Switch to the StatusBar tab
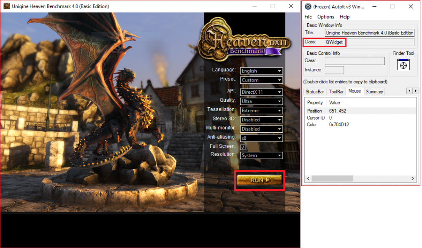422x248 pixels. click(x=315, y=92)
